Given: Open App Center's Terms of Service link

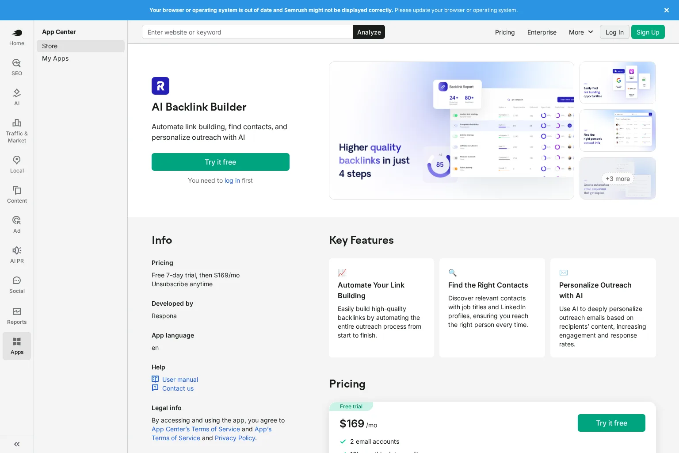Looking at the screenshot, I should tap(196, 429).
